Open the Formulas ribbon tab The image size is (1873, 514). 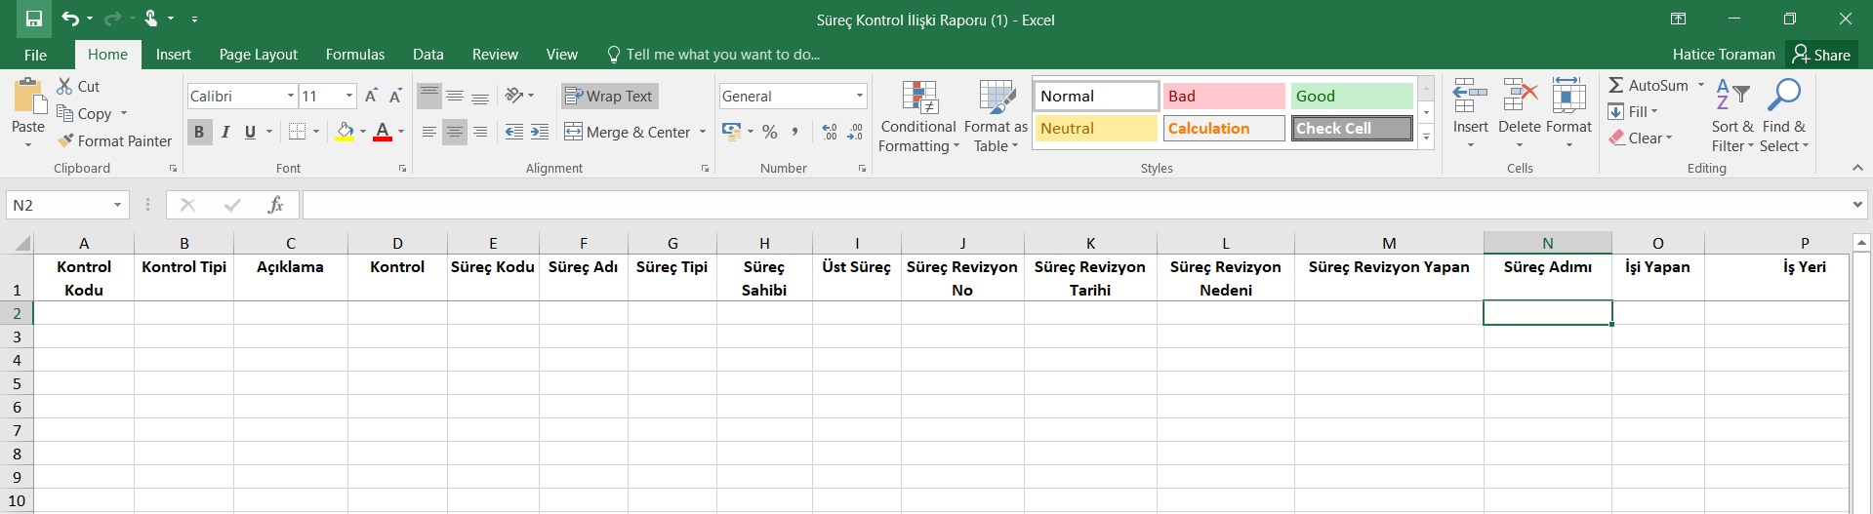click(354, 55)
